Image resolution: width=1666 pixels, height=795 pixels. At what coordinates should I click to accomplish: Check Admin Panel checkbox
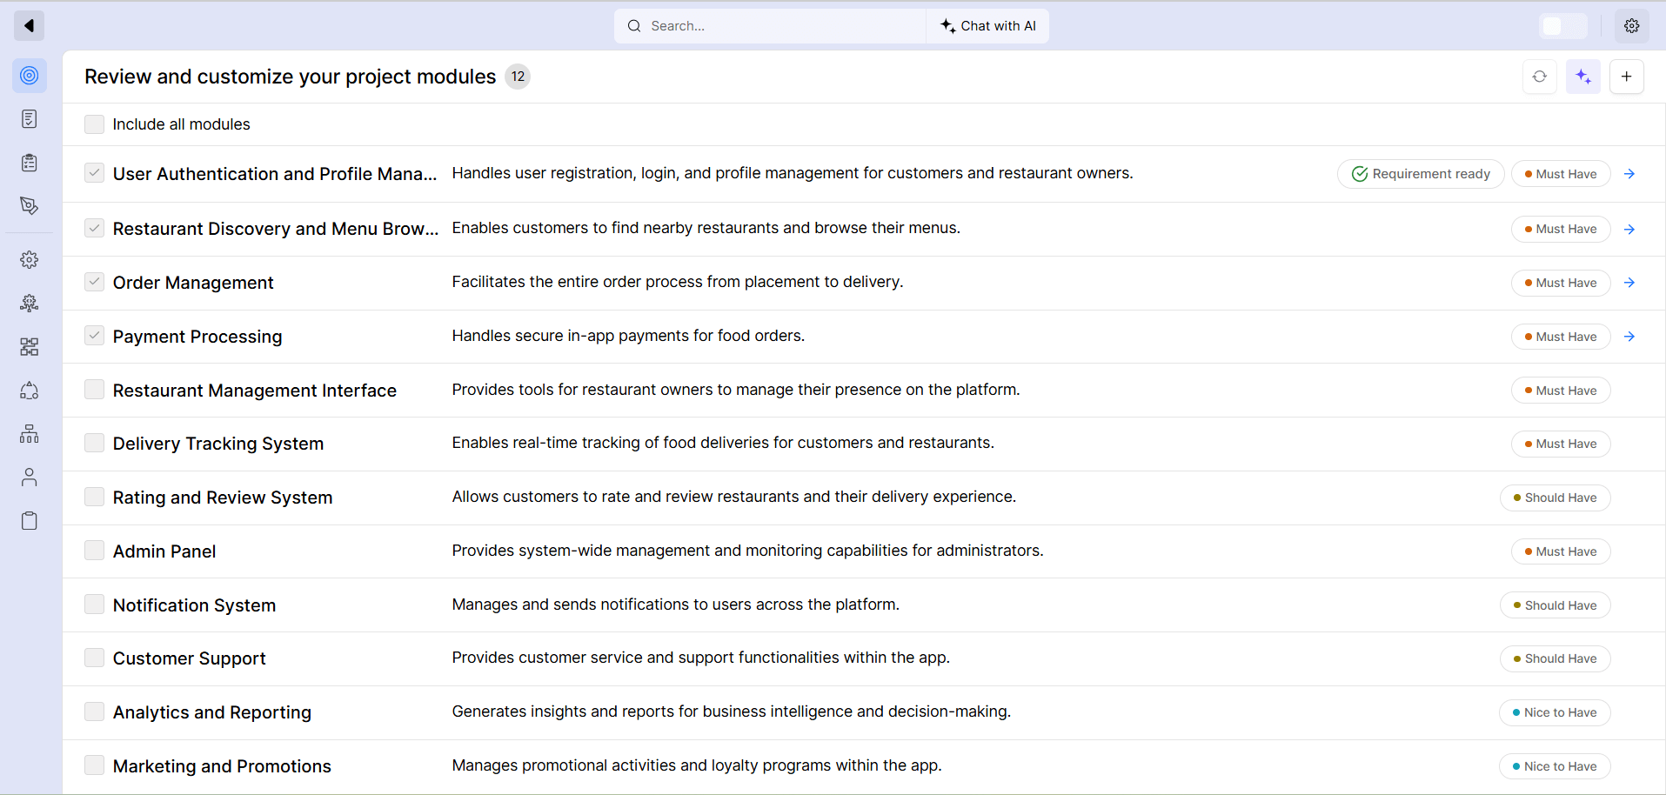pyautogui.click(x=94, y=551)
